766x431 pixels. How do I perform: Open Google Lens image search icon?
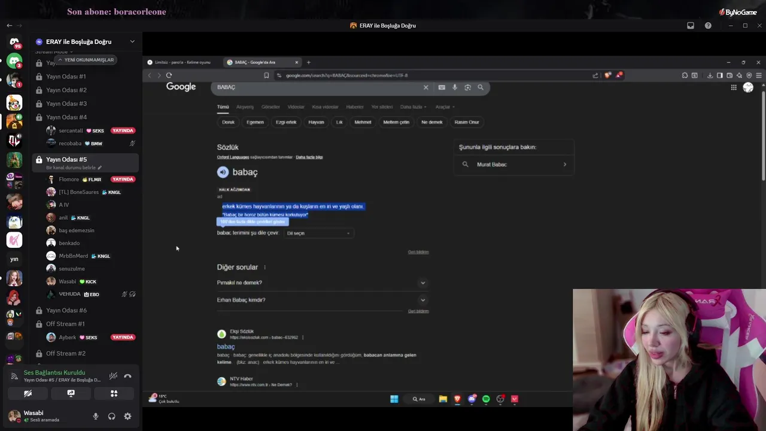click(467, 87)
